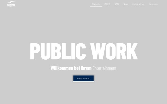Open the Startseite menu item

click(96, 4)
